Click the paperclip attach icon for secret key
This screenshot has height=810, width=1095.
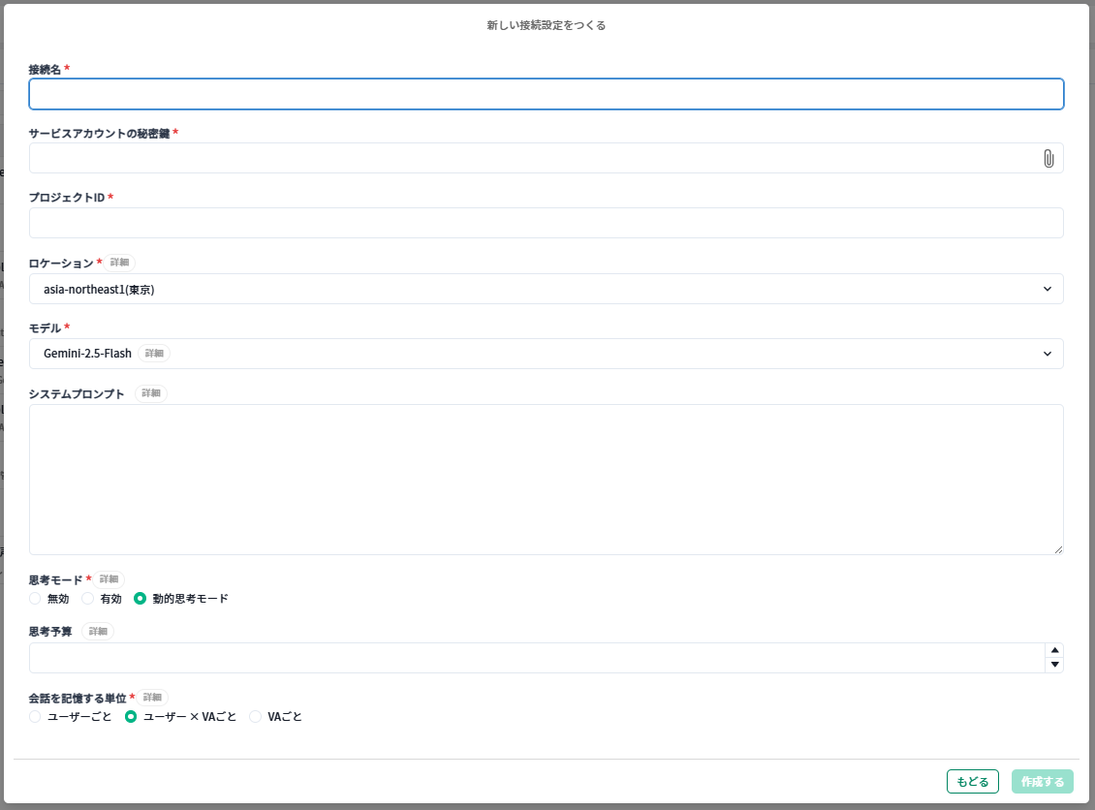[1048, 159]
